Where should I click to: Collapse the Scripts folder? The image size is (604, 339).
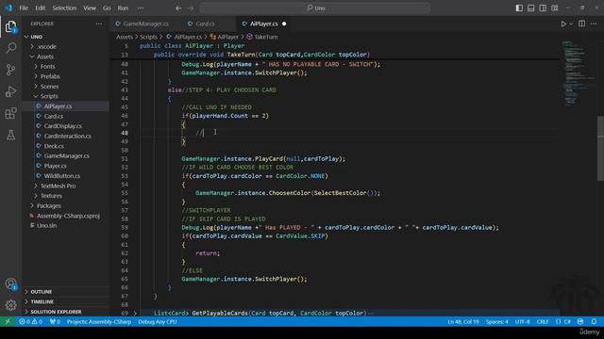(x=36, y=96)
